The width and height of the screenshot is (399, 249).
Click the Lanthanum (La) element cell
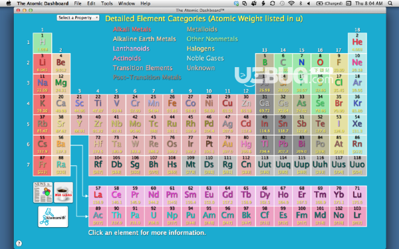98,196
